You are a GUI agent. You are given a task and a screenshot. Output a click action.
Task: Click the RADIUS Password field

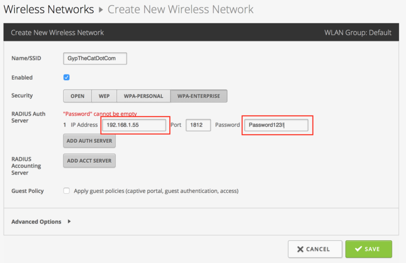pyautogui.click(x=276, y=125)
